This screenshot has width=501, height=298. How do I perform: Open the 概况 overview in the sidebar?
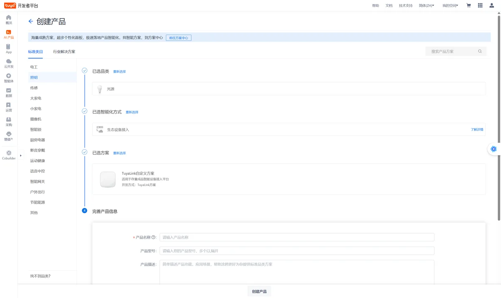coord(9,20)
